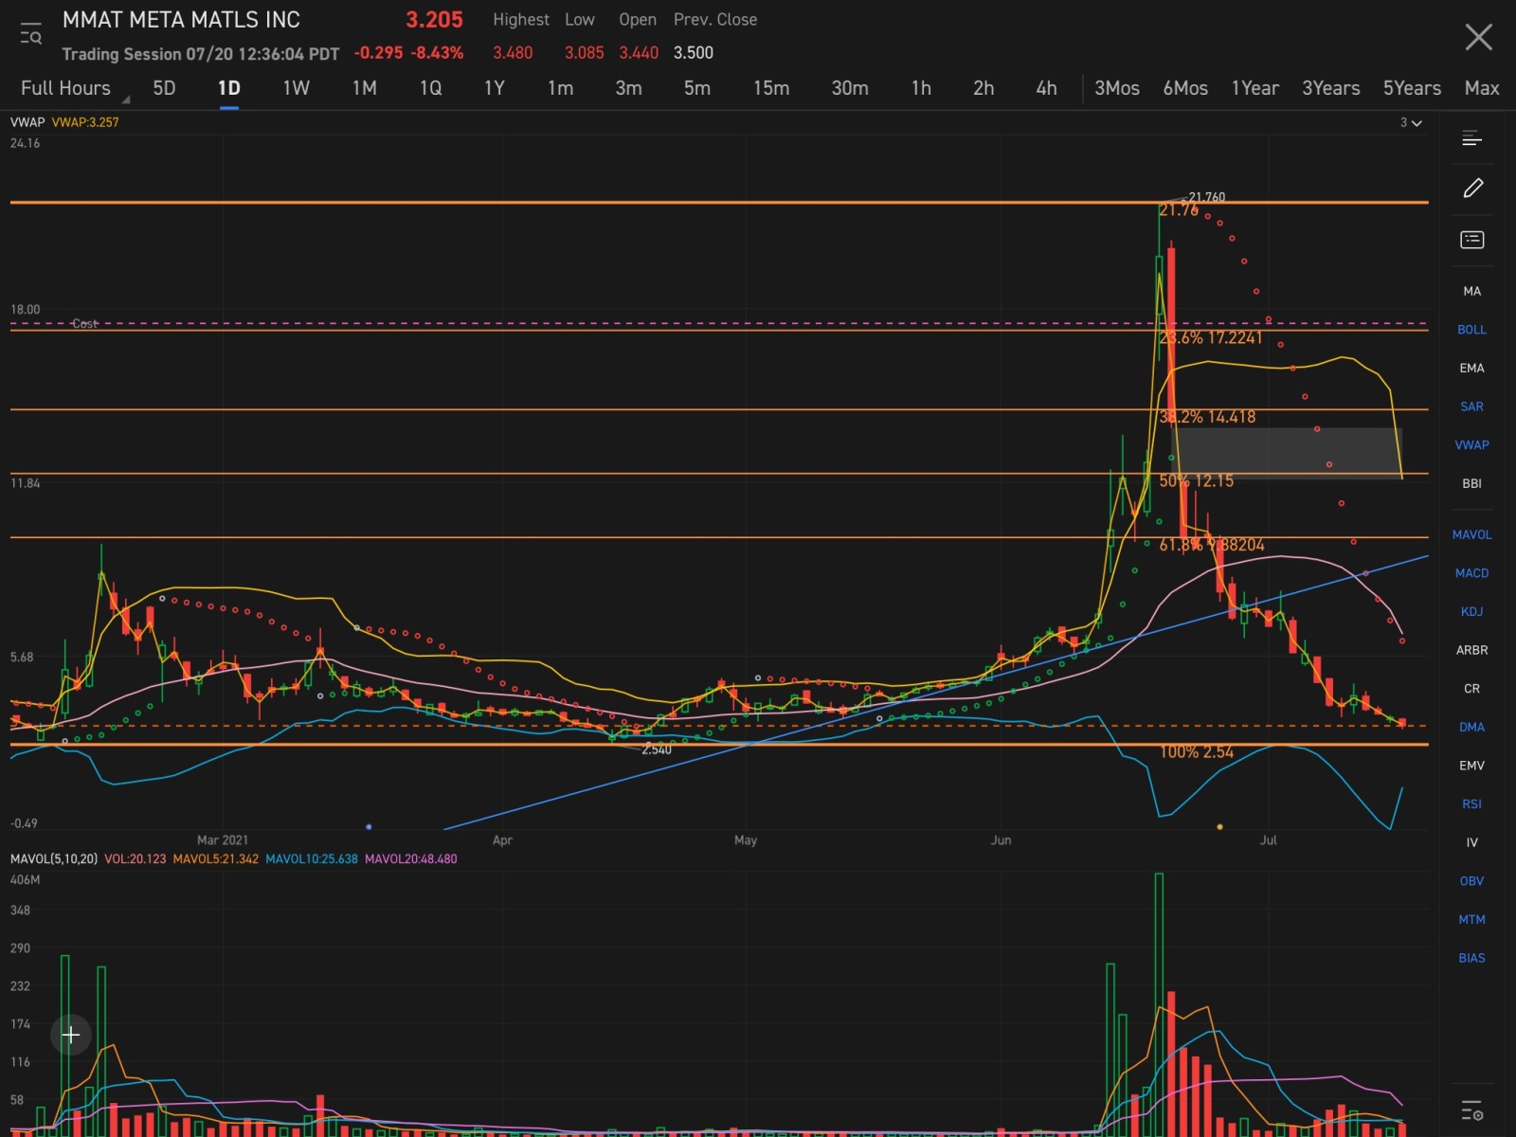Set the range to 1Year
The image size is (1516, 1137).
(1254, 88)
